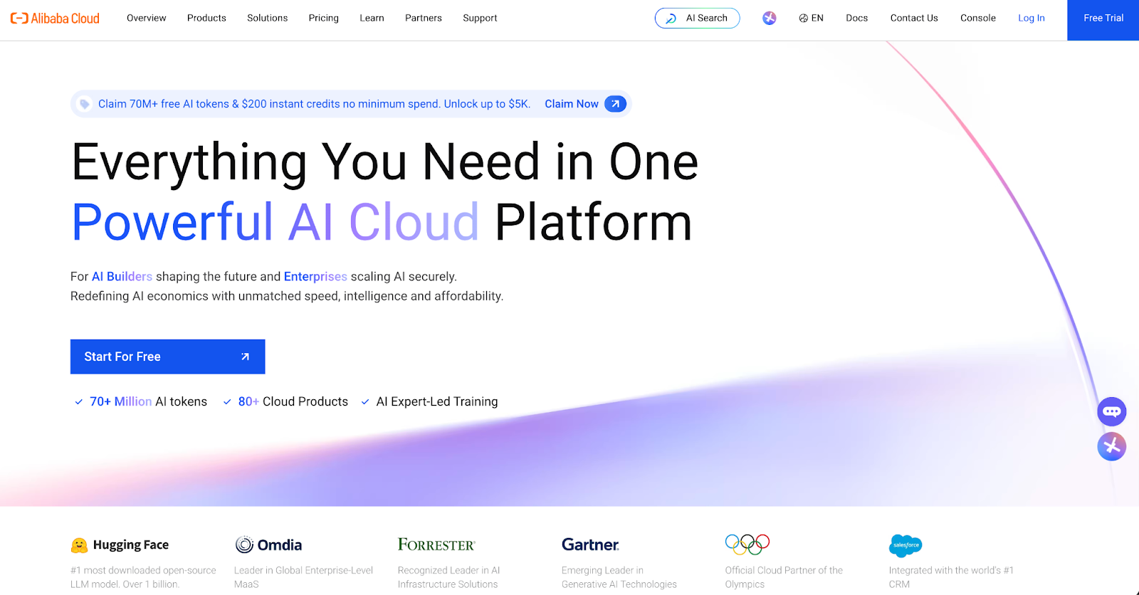The width and height of the screenshot is (1139, 595).
Task: Open the floating AI assistant icon on the right edge
Action: pos(1112,447)
